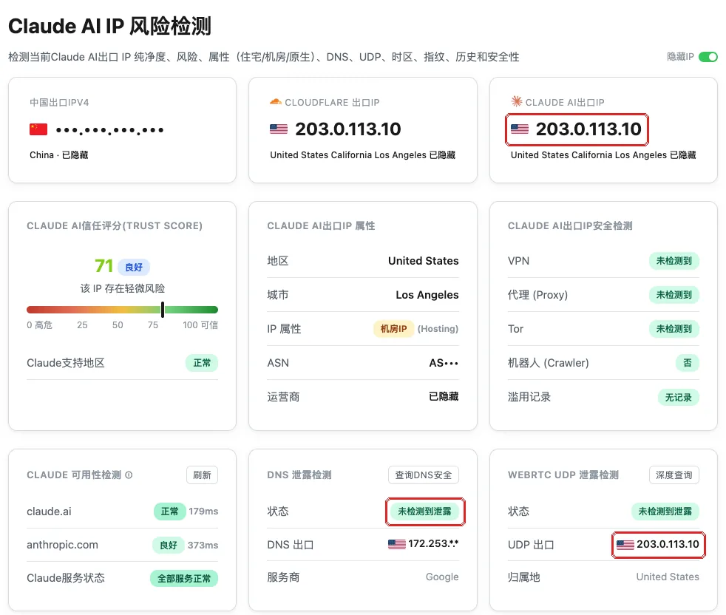The height and width of the screenshot is (615, 726).
Task: Click the (Hosting) label
Action: point(438,329)
